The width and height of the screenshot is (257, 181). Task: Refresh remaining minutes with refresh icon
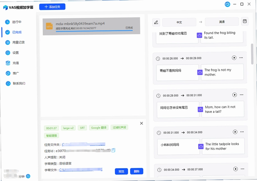point(28,176)
